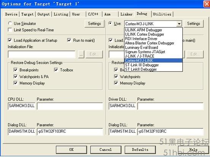Open simulator Settings button
Image resolution: width=210 pixels, height=157 pixels.
click(95, 24)
